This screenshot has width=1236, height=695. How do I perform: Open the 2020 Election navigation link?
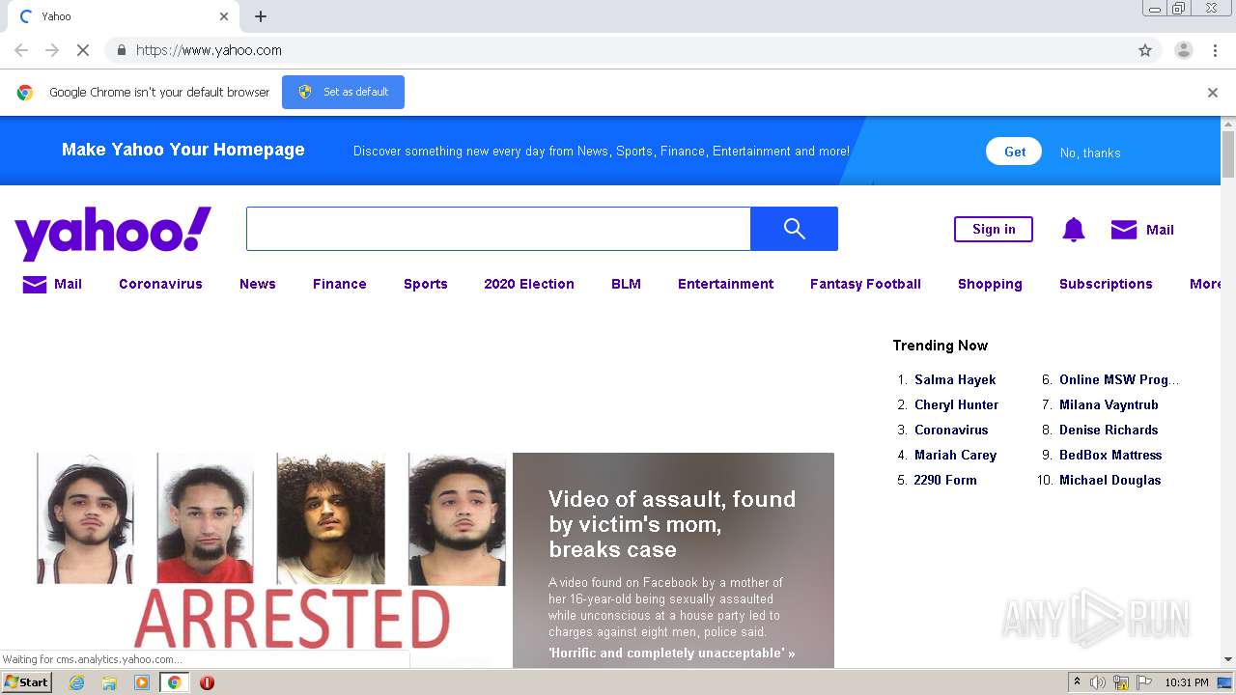(529, 284)
